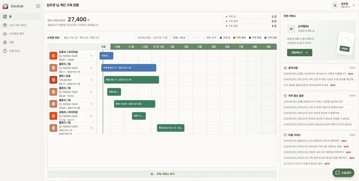Open the 정렬: 기본순 sort dropdown
The height and width of the screenshot is (181, 359).
pos(179,38)
